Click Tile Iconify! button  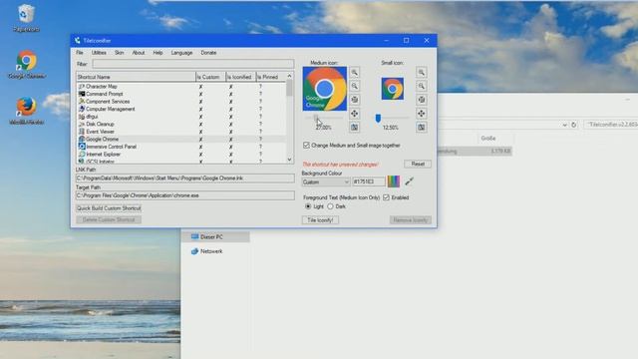(320, 220)
